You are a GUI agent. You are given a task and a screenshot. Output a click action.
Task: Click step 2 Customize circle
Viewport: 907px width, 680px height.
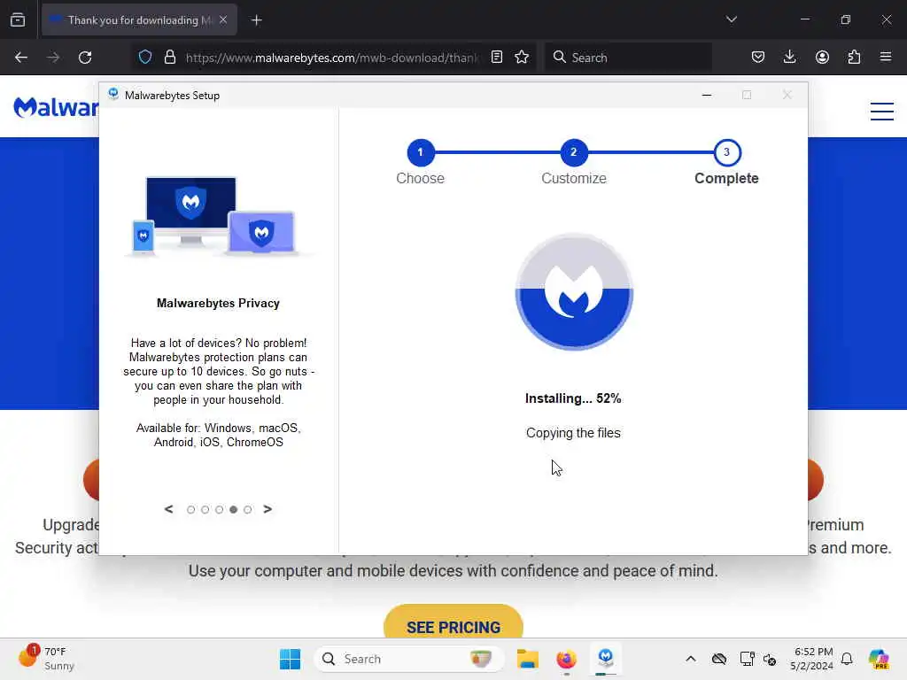tap(573, 152)
